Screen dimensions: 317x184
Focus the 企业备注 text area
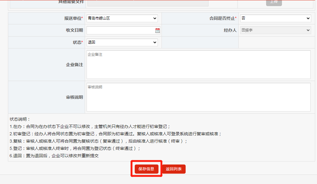coord(198,65)
